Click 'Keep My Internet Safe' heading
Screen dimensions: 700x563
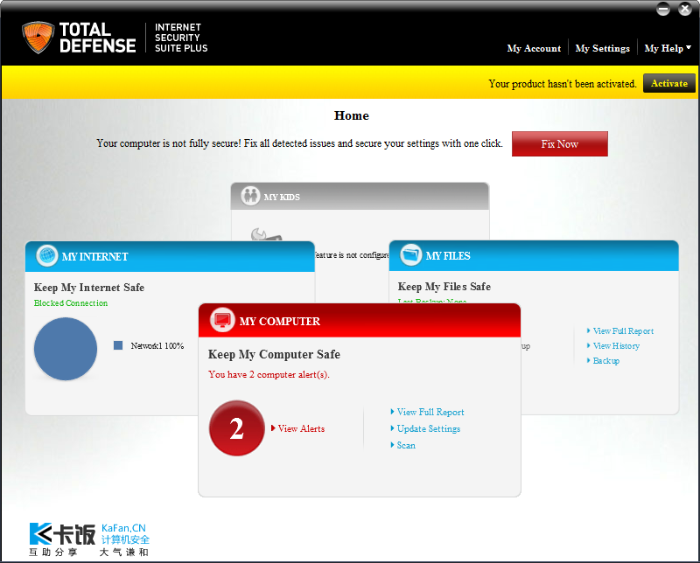(x=89, y=288)
